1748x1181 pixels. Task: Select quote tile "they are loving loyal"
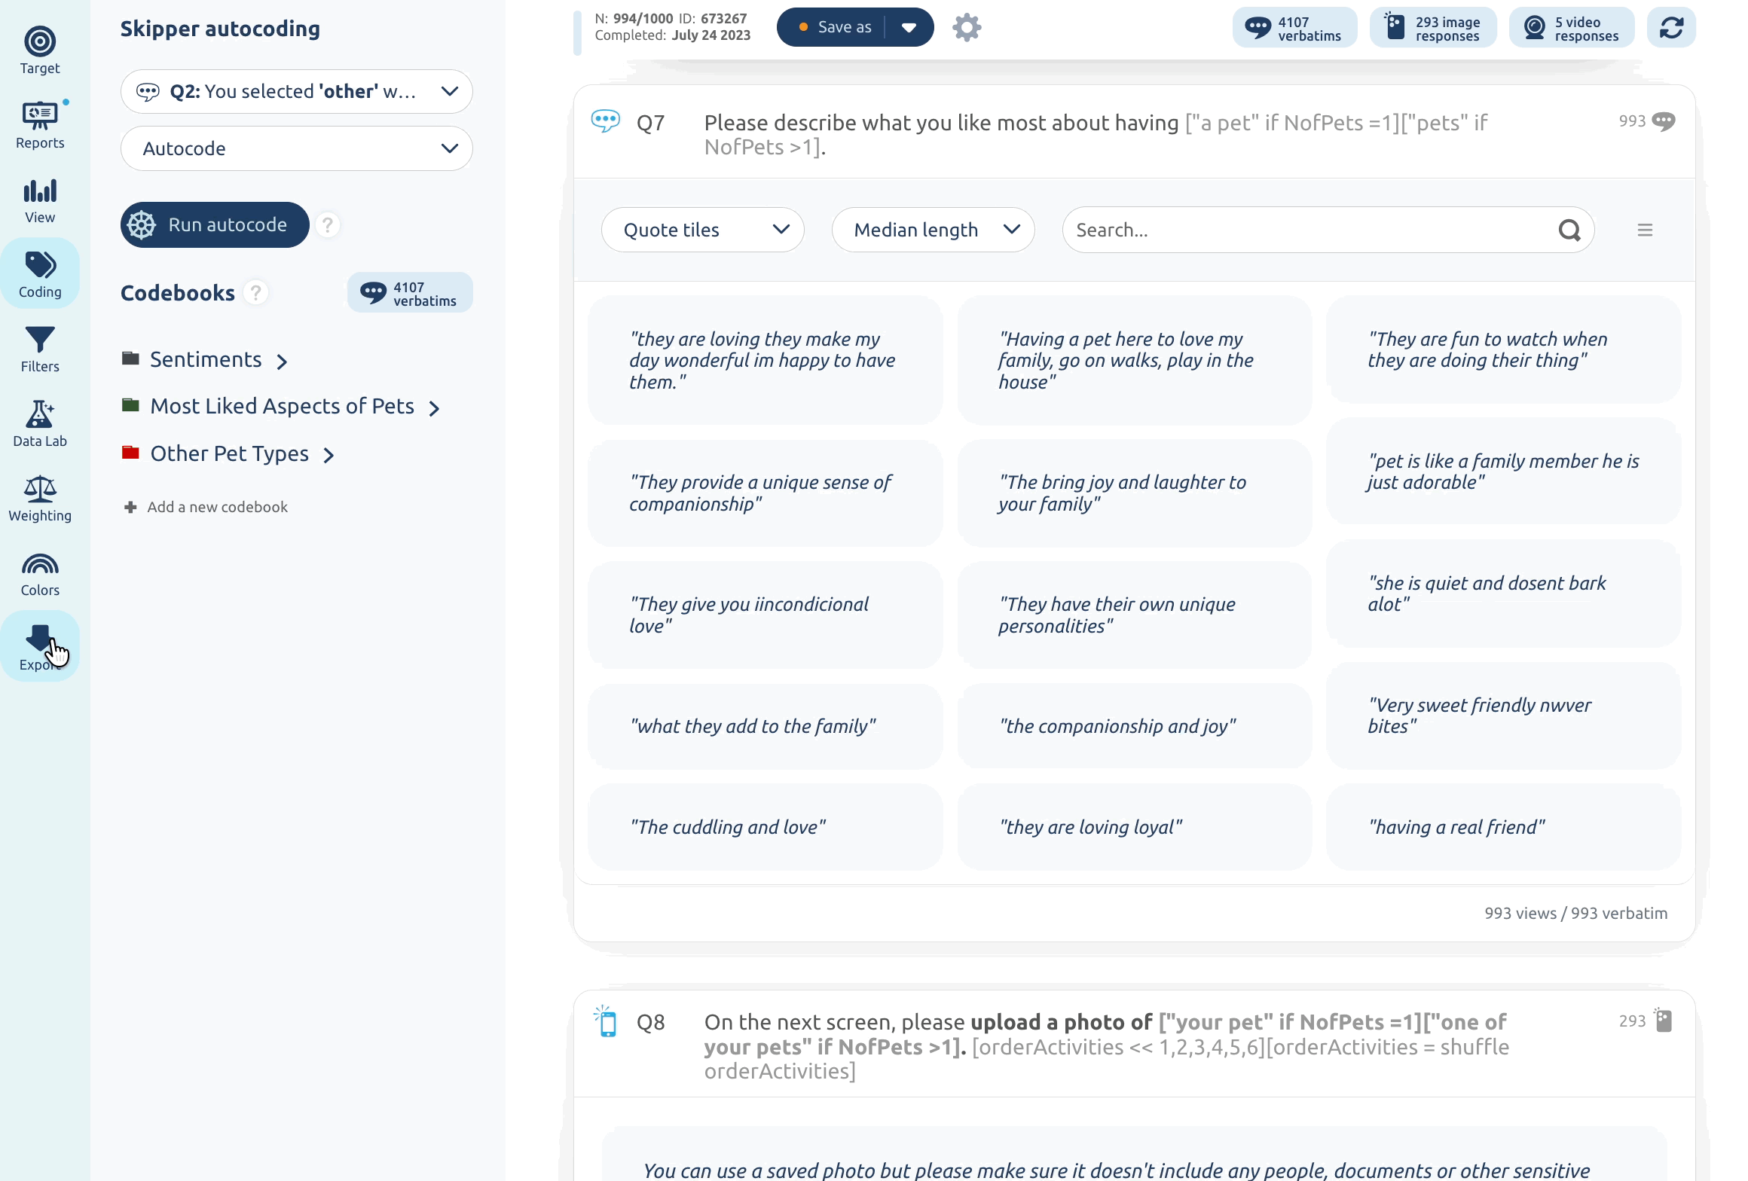(1134, 828)
